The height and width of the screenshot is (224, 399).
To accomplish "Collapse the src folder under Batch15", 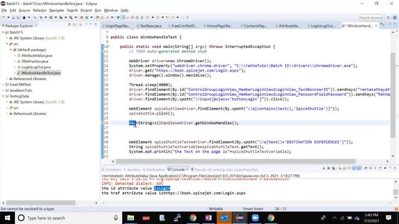I will tap(7, 44).
